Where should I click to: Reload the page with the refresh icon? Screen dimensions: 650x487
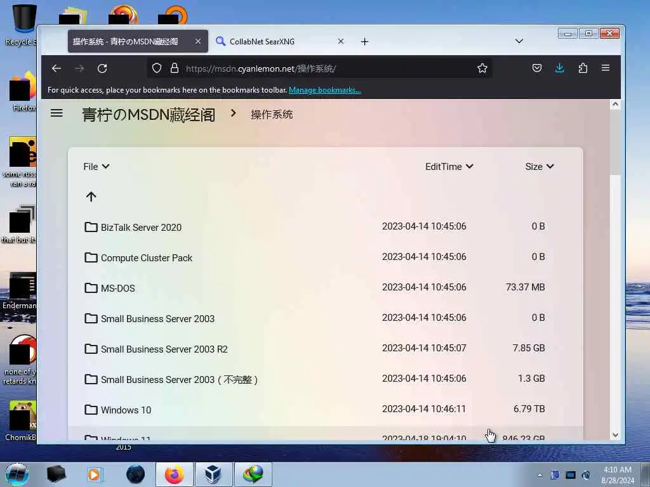[102, 68]
